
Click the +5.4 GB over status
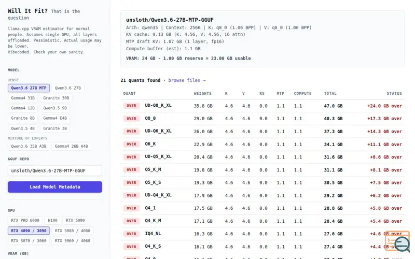pos(385,221)
